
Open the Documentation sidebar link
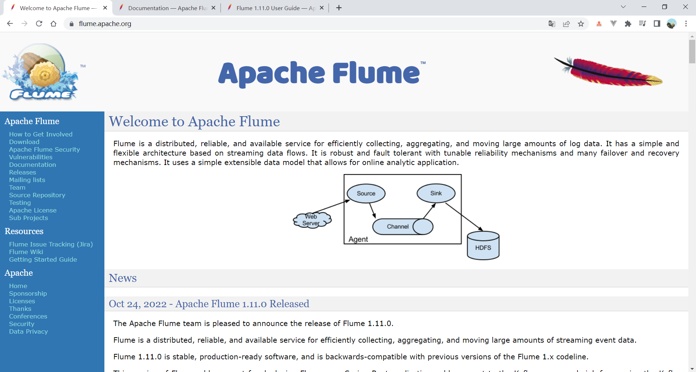pyautogui.click(x=32, y=165)
